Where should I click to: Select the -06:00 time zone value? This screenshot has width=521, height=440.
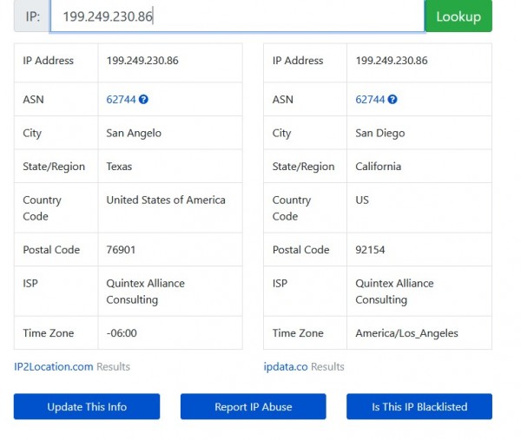(122, 333)
